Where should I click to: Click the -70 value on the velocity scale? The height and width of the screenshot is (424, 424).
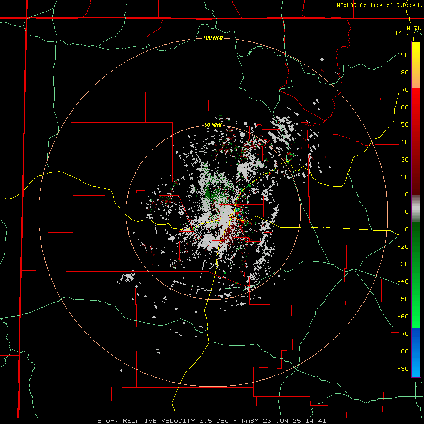(403, 334)
